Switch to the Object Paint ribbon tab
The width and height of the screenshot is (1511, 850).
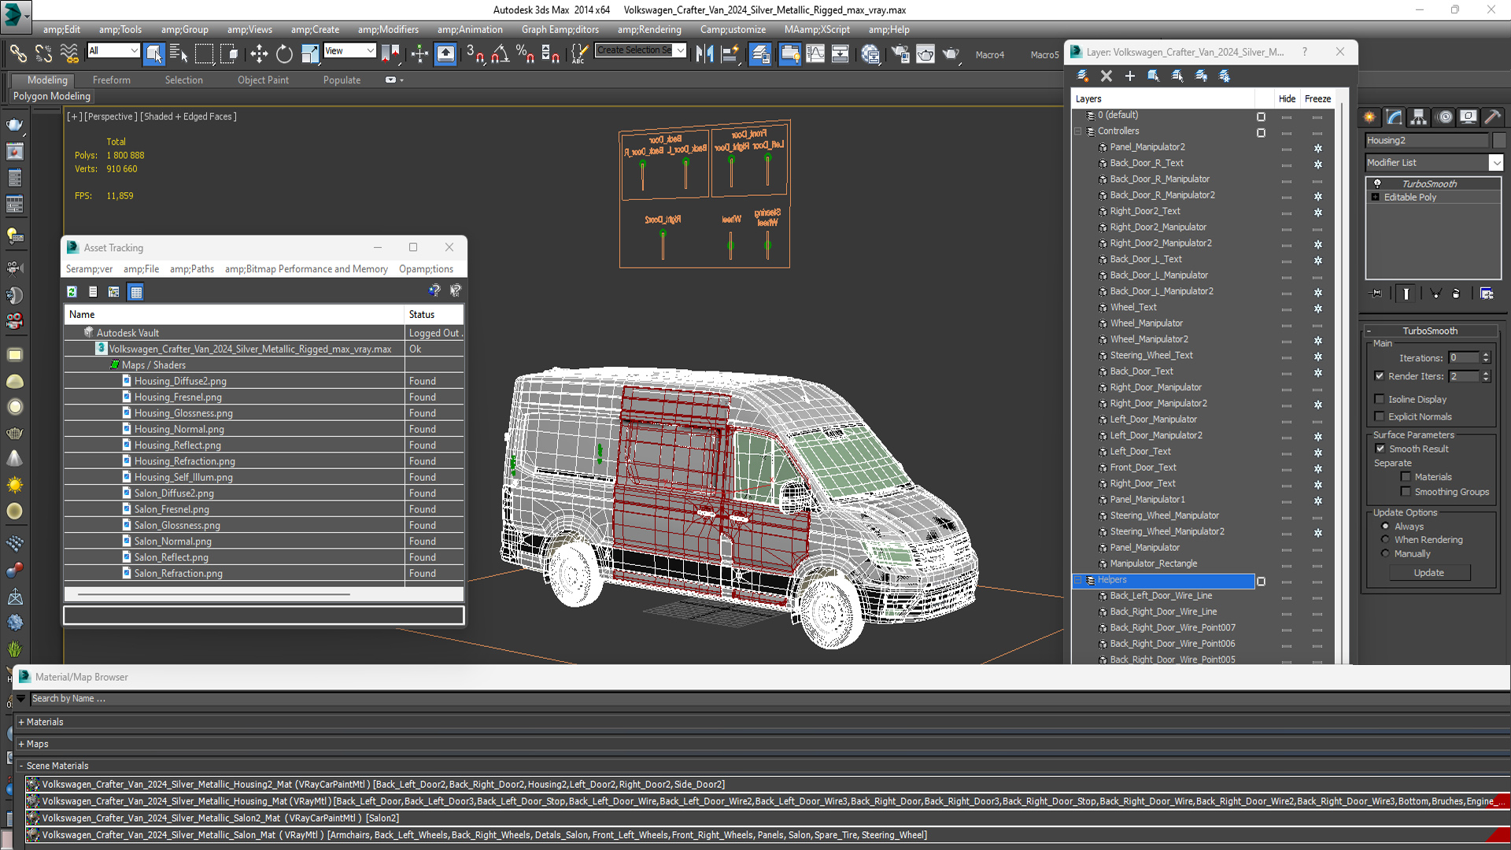click(263, 80)
